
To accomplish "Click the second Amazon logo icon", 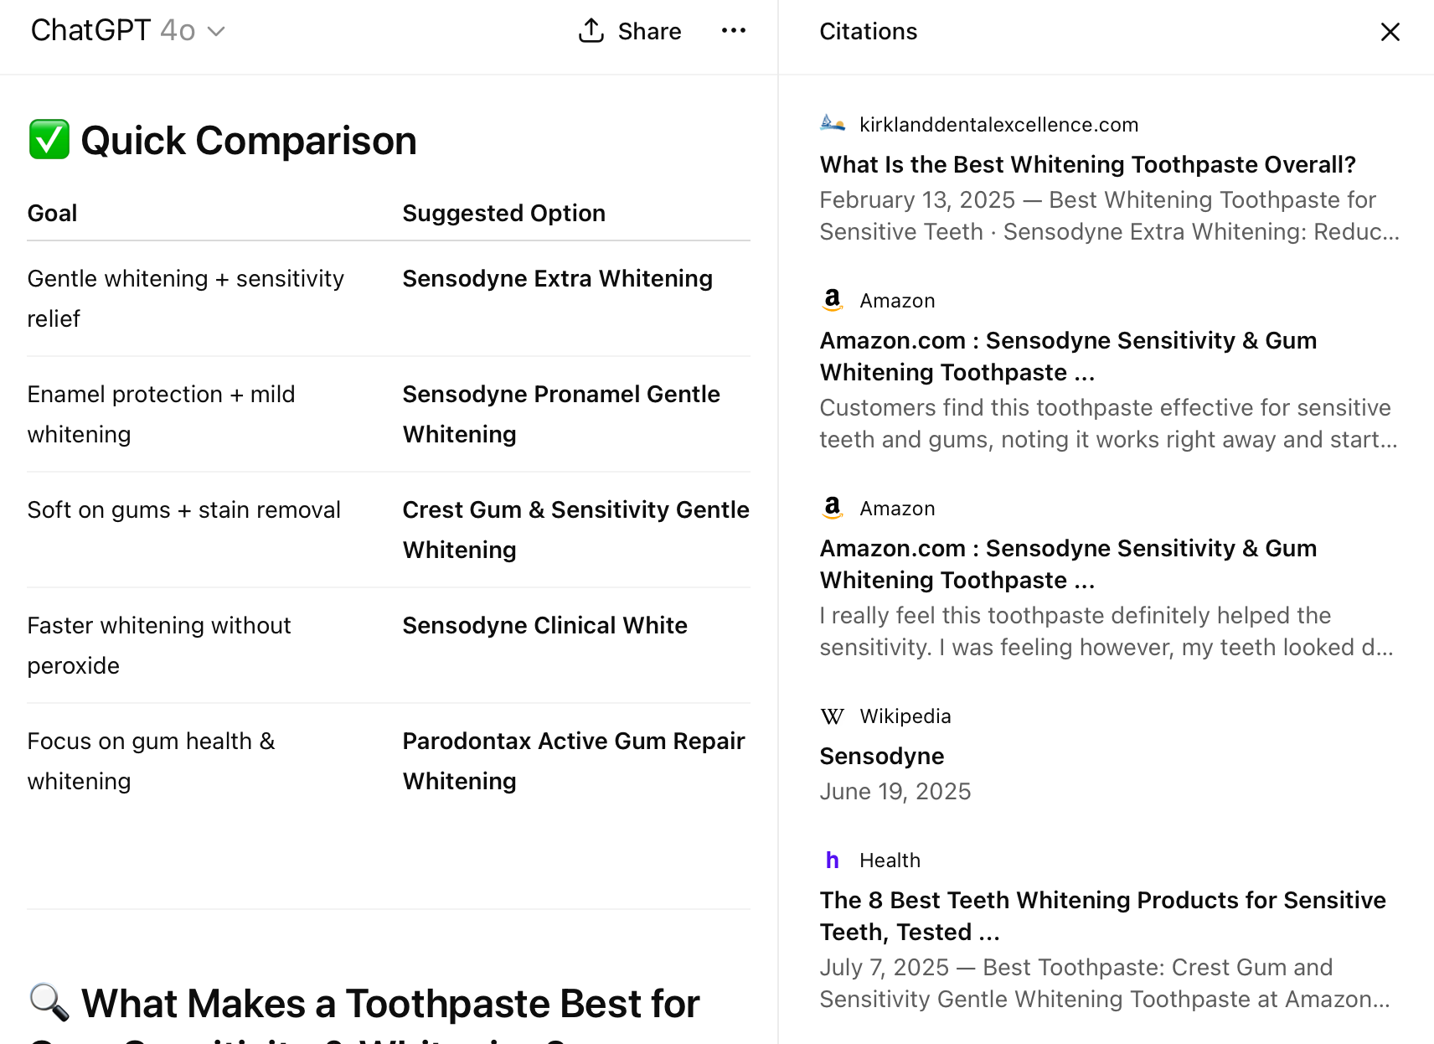I will click(x=832, y=508).
